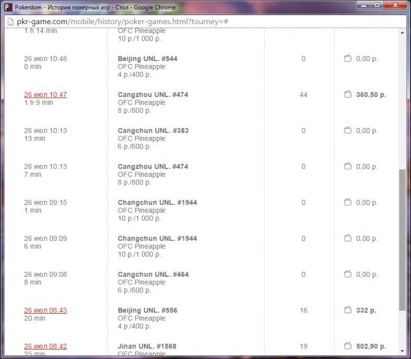Click the 26 июл 09:08 date text

tap(46, 274)
